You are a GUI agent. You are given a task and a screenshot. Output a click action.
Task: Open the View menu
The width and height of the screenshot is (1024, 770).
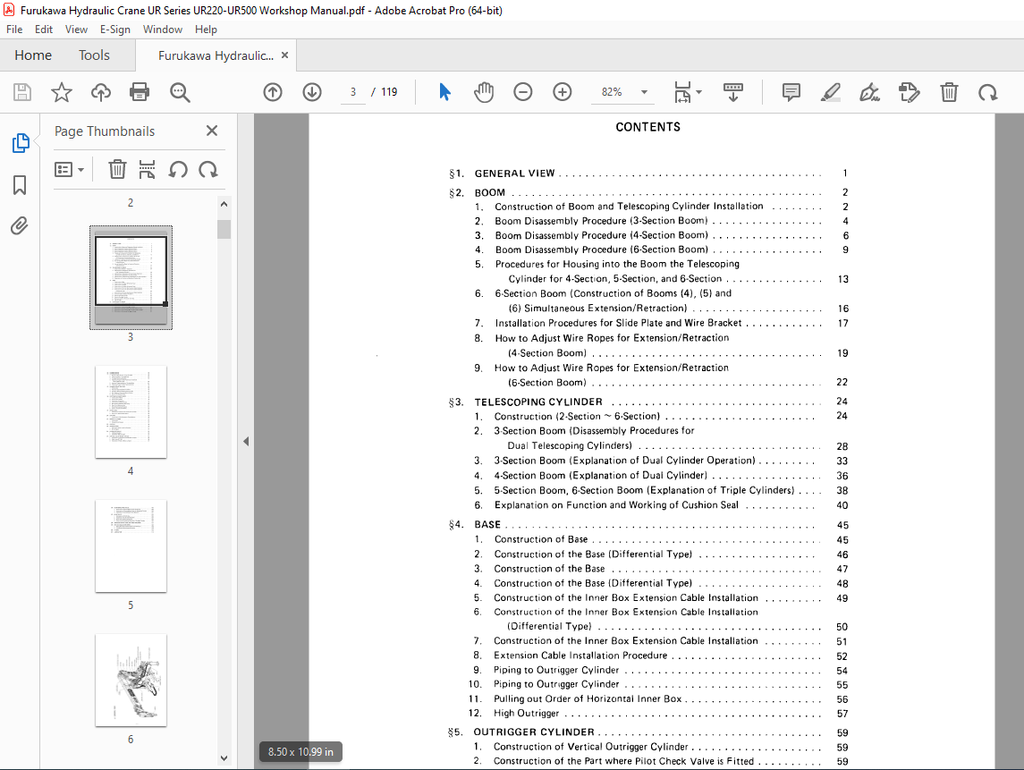click(x=76, y=30)
